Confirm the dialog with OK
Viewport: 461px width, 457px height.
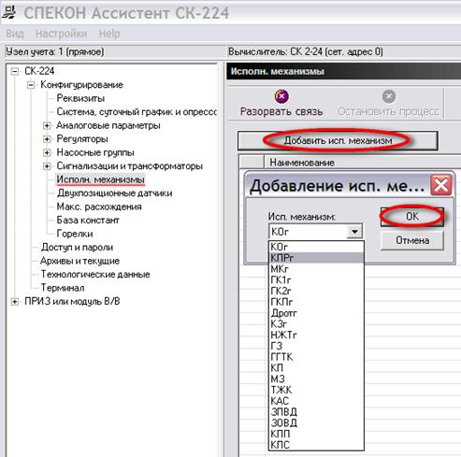point(412,217)
